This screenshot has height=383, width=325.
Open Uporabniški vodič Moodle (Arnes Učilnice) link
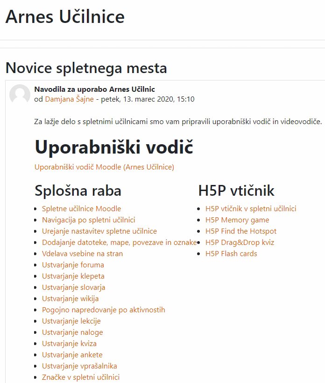click(104, 167)
